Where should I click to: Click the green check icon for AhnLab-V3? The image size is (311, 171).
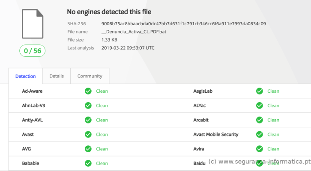coord(88,106)
